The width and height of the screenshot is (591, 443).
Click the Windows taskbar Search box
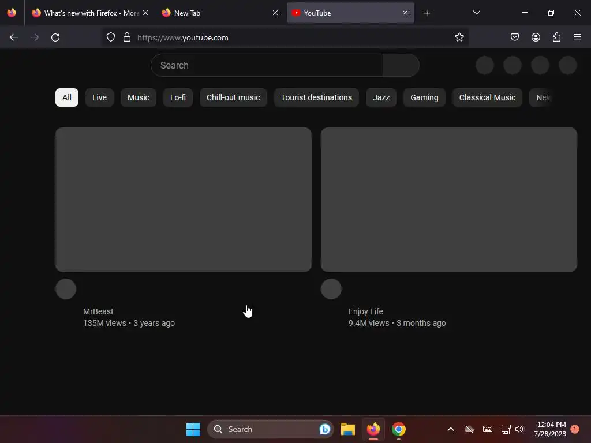tap(270, 429)
